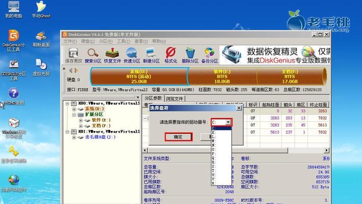Image resolution: width=362 pixels, height=204 pixels.
Task: Click the 保存更改 (save changes) toolbar icon
Action: (x=74, y=55)
